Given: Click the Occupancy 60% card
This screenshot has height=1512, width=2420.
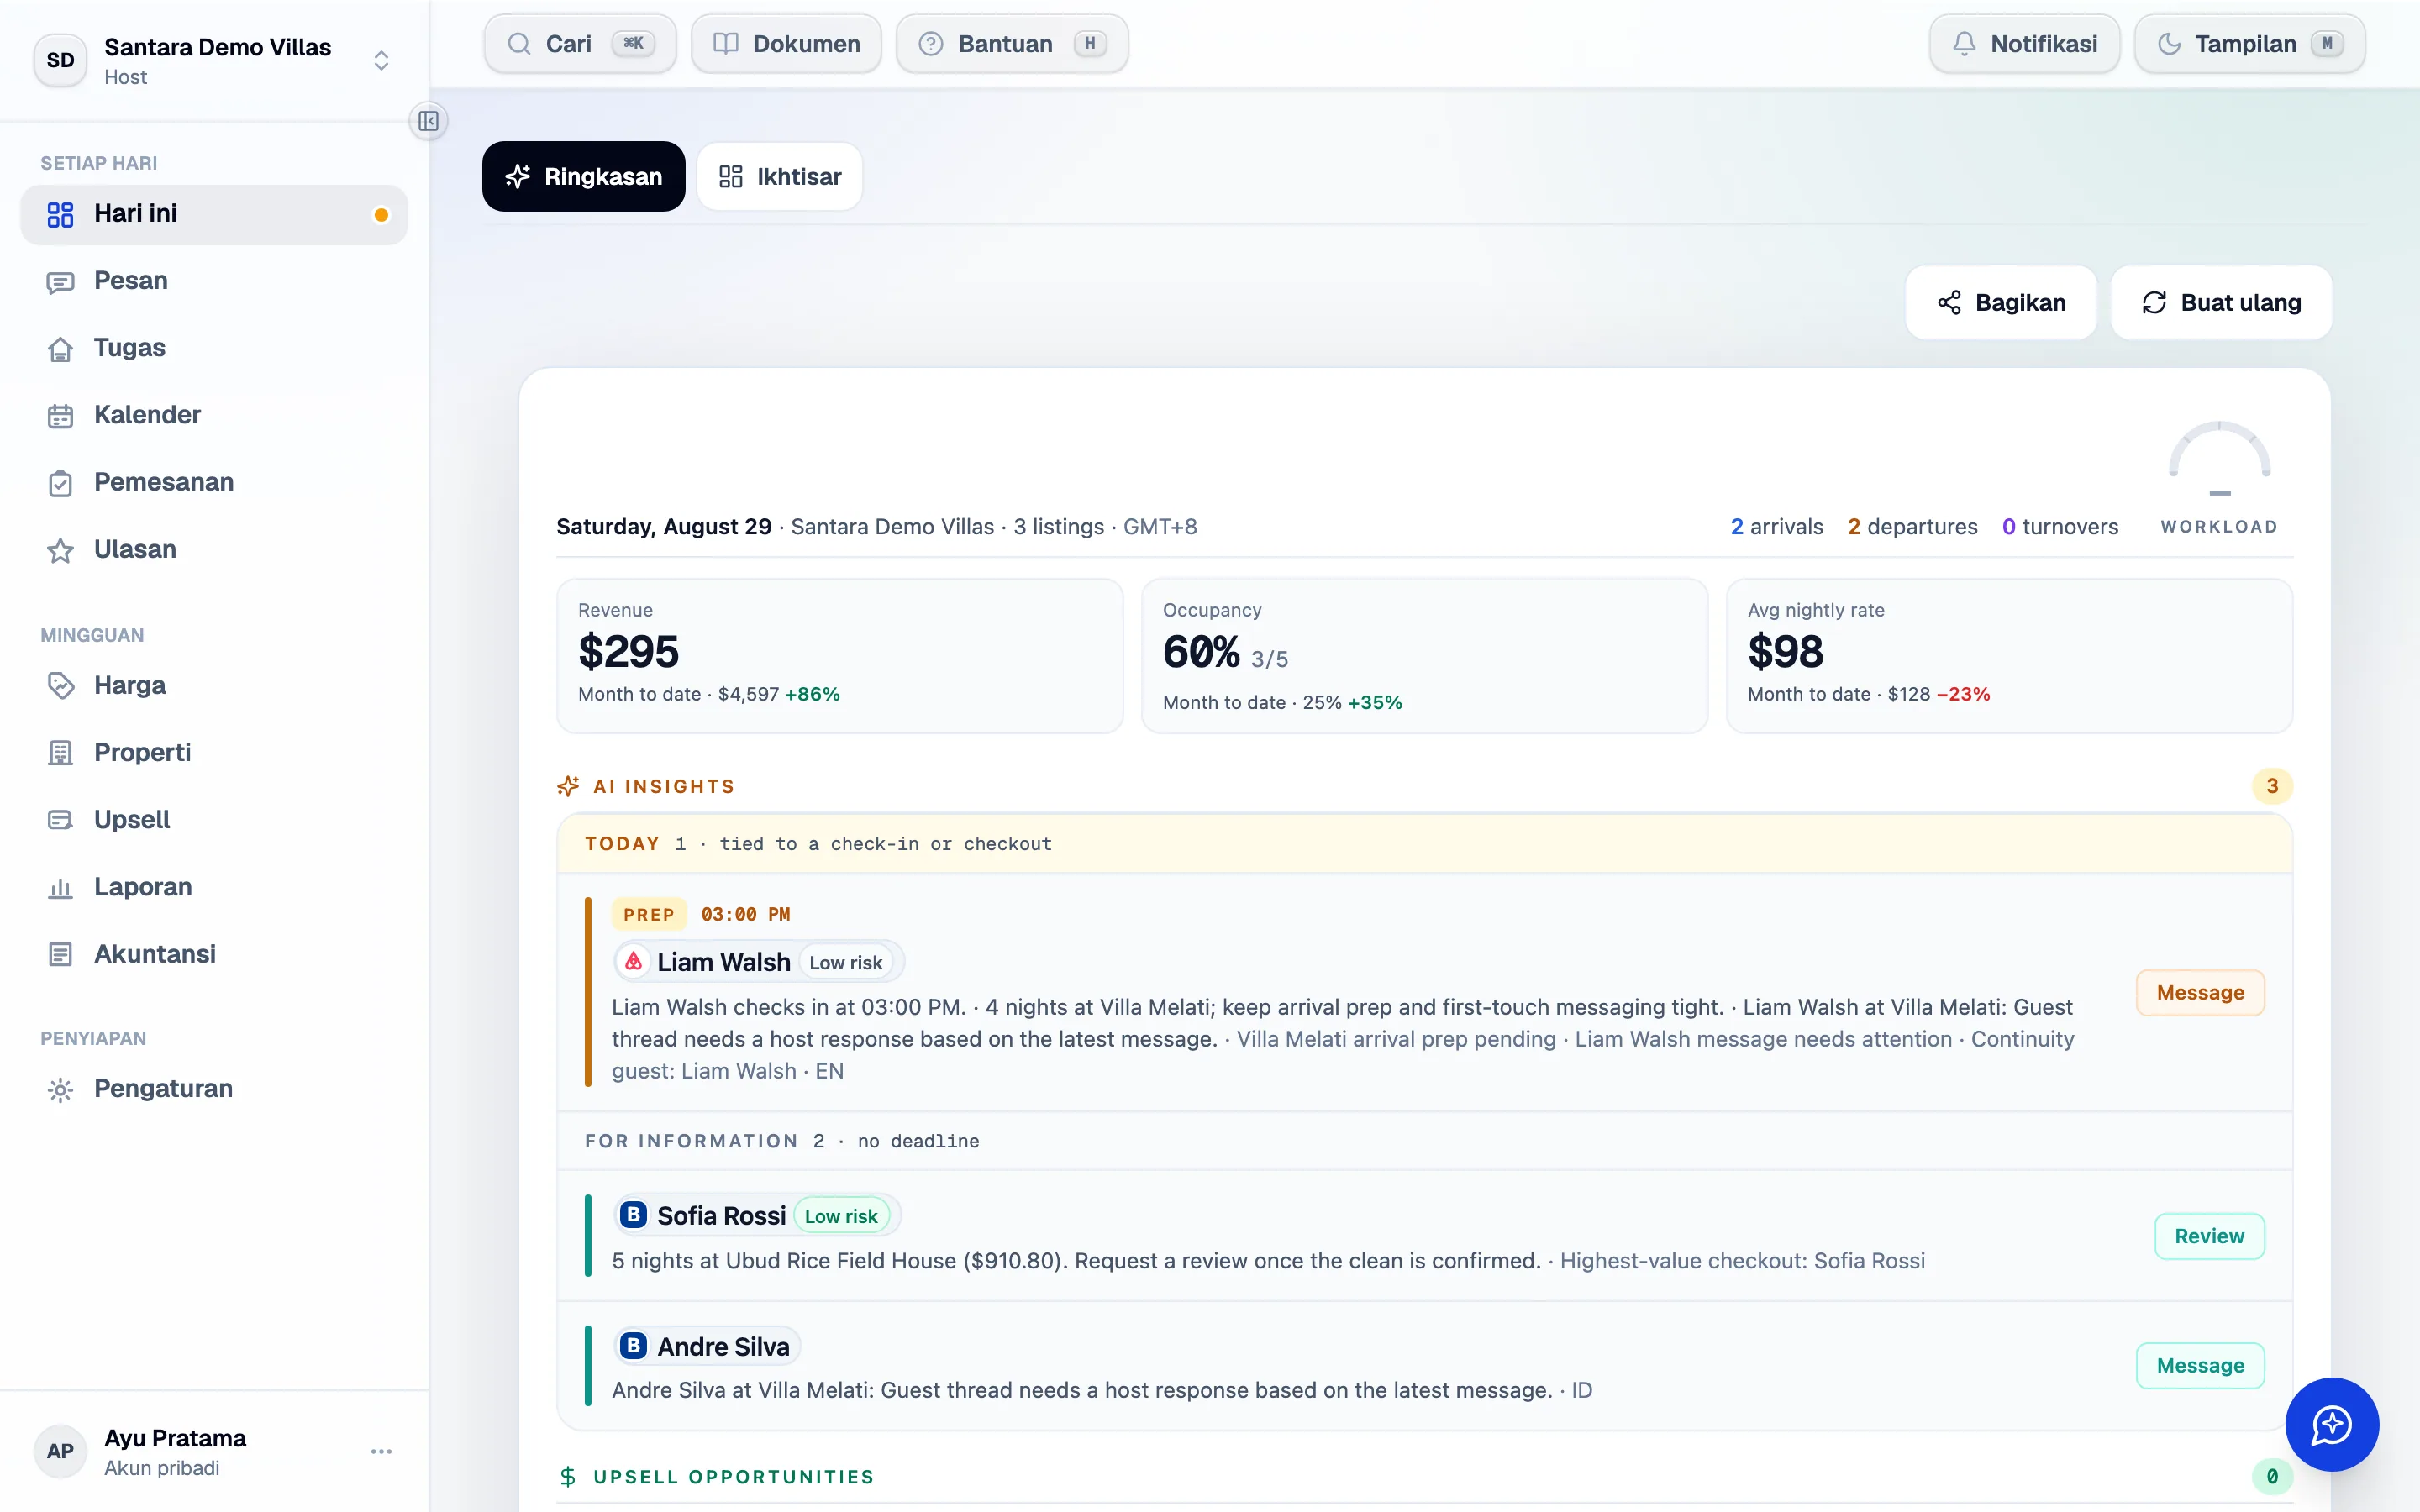Looking at the screenshot, I should click(x=1424, y=656).
